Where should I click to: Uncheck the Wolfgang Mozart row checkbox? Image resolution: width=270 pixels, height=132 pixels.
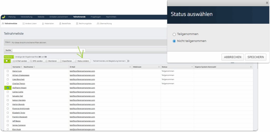[x=8, y=88]
